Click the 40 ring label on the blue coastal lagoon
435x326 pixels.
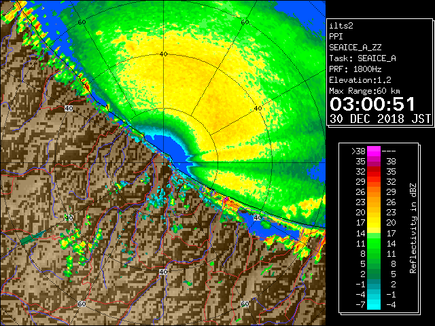coord(258,217)
